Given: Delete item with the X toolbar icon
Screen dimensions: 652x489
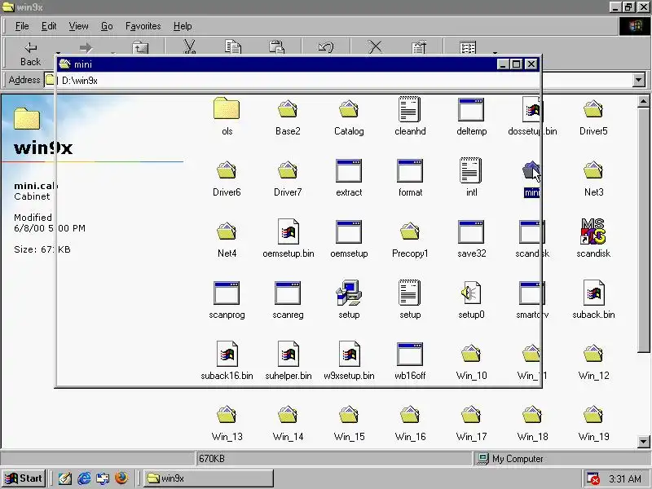Looking at the screenshot, I should tap(375, 47).
